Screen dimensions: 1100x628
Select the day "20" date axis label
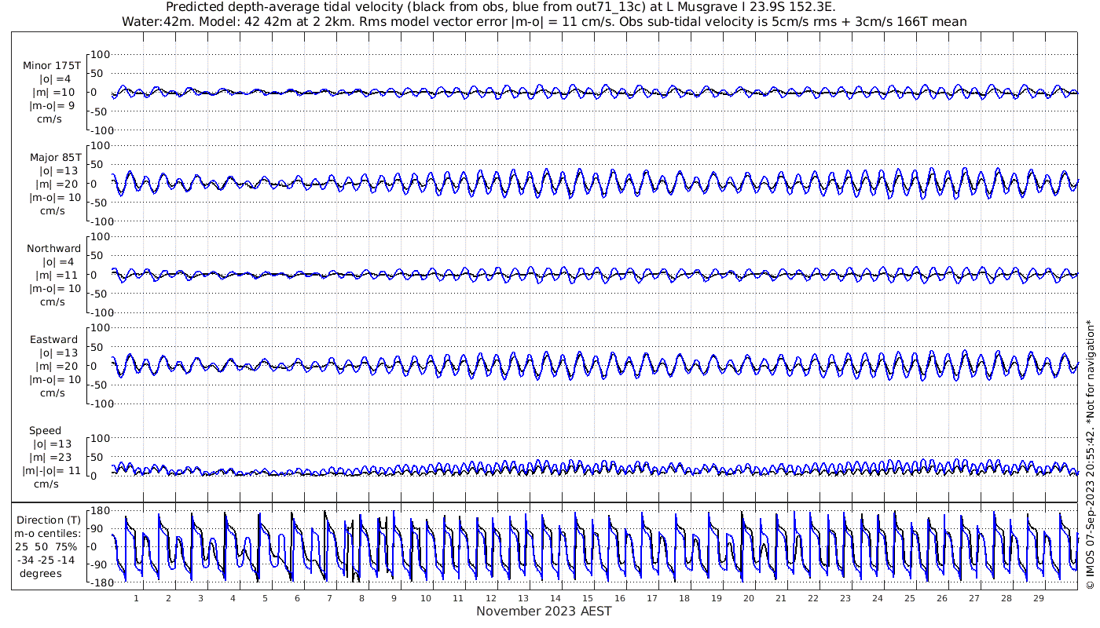(748, 598)
